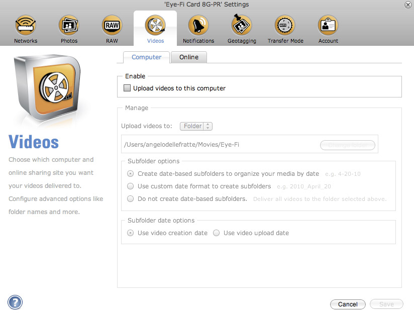
Task: Choose Use video upload date radio button
Action: tap(216, 233)
